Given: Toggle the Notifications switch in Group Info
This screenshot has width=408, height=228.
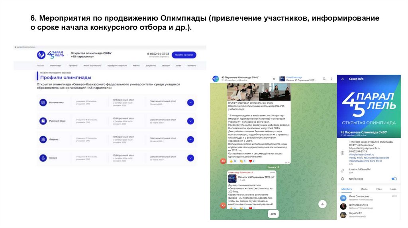Looking at the screenshot, I should click(394, 179).
